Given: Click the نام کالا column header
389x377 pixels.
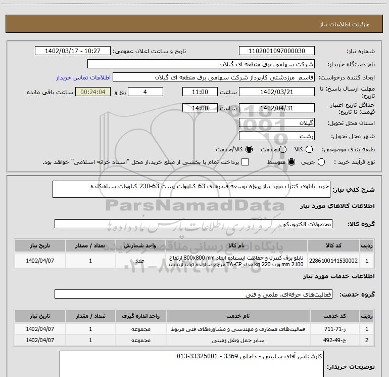Looking at the screenshot, I should coord(236,245).
